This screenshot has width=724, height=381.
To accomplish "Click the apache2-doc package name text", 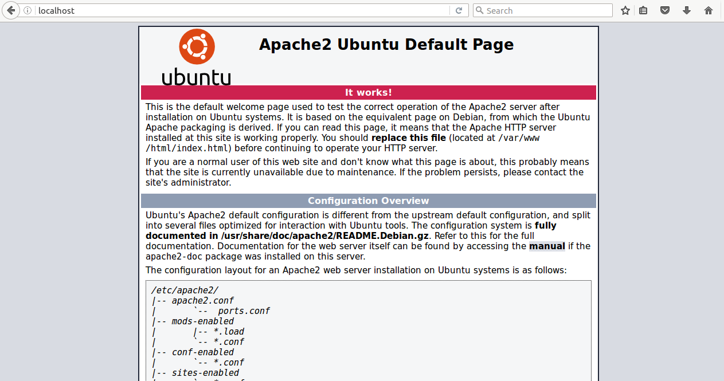I will point(174,257).
